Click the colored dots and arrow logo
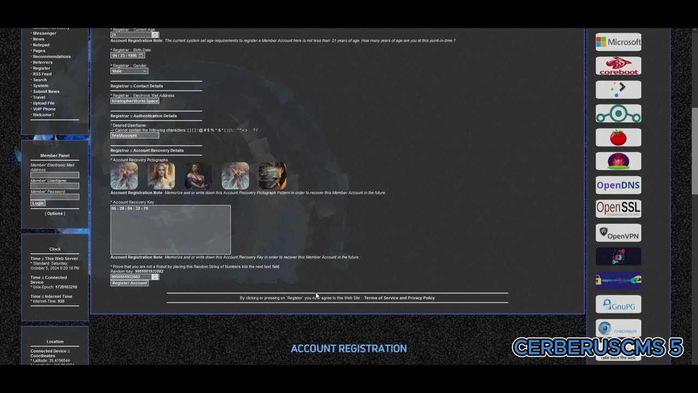This screenshot has height=393, width=698. click(x=618, y=90)
